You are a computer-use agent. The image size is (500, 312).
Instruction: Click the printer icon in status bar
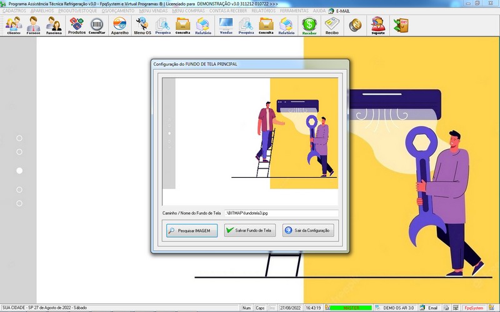446,308
